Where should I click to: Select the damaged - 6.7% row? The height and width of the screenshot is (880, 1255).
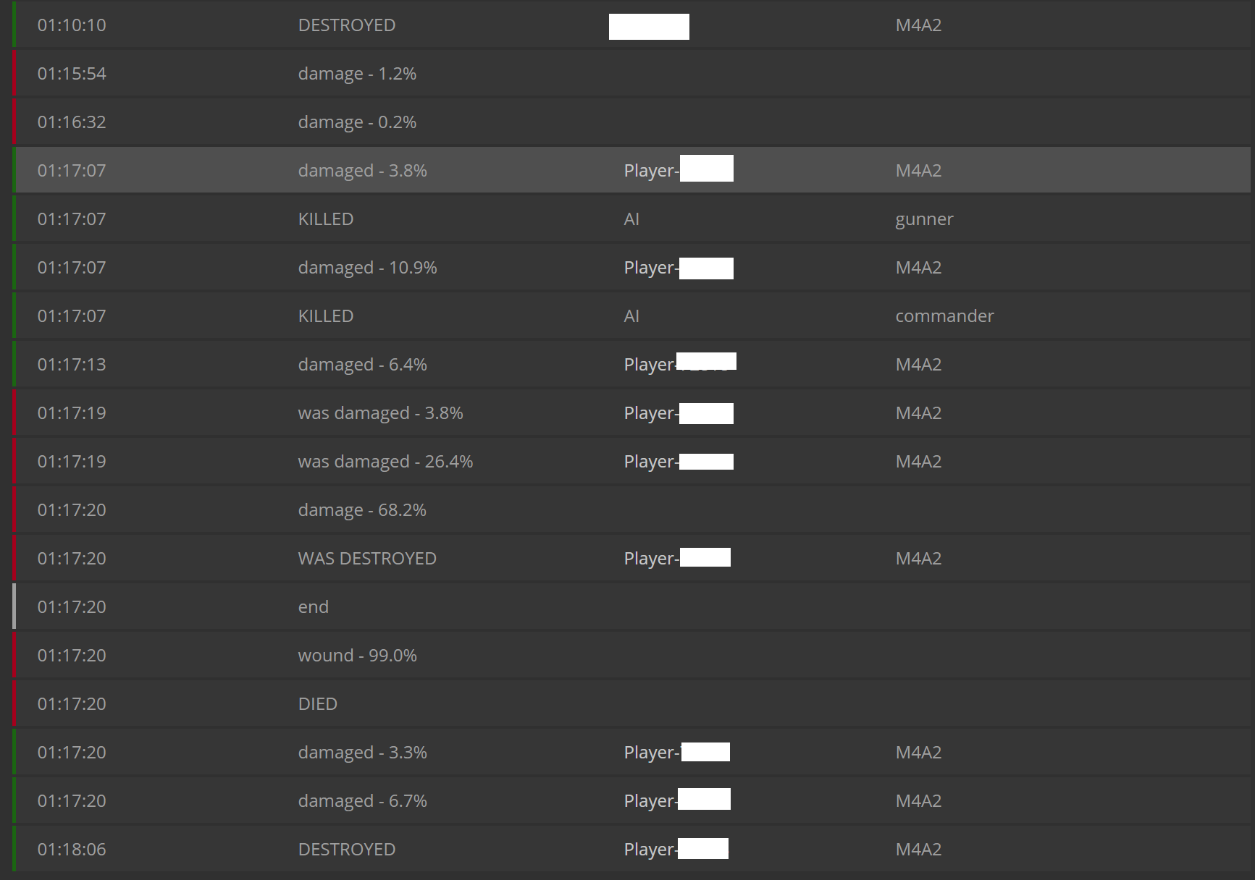362,801
